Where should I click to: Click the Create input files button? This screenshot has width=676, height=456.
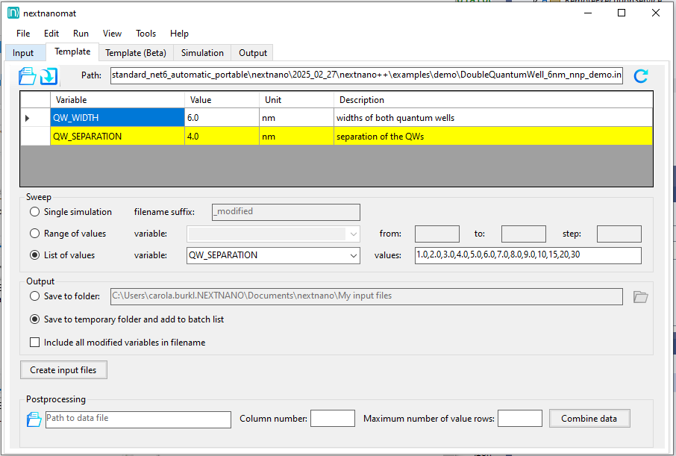pos(63,369)
